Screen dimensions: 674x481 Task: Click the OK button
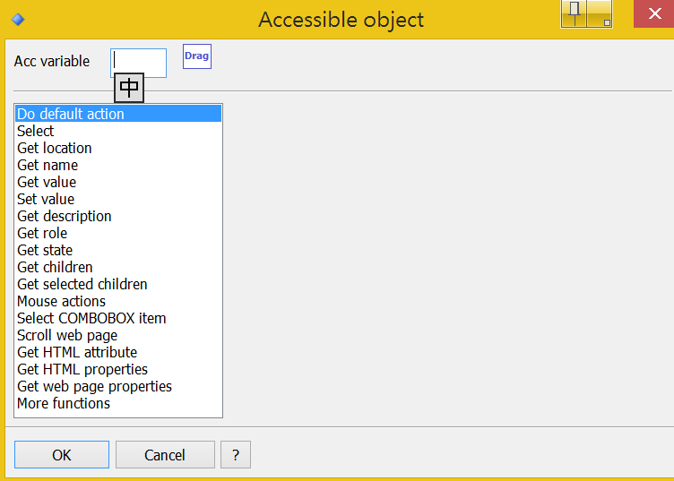pos(62,454)
